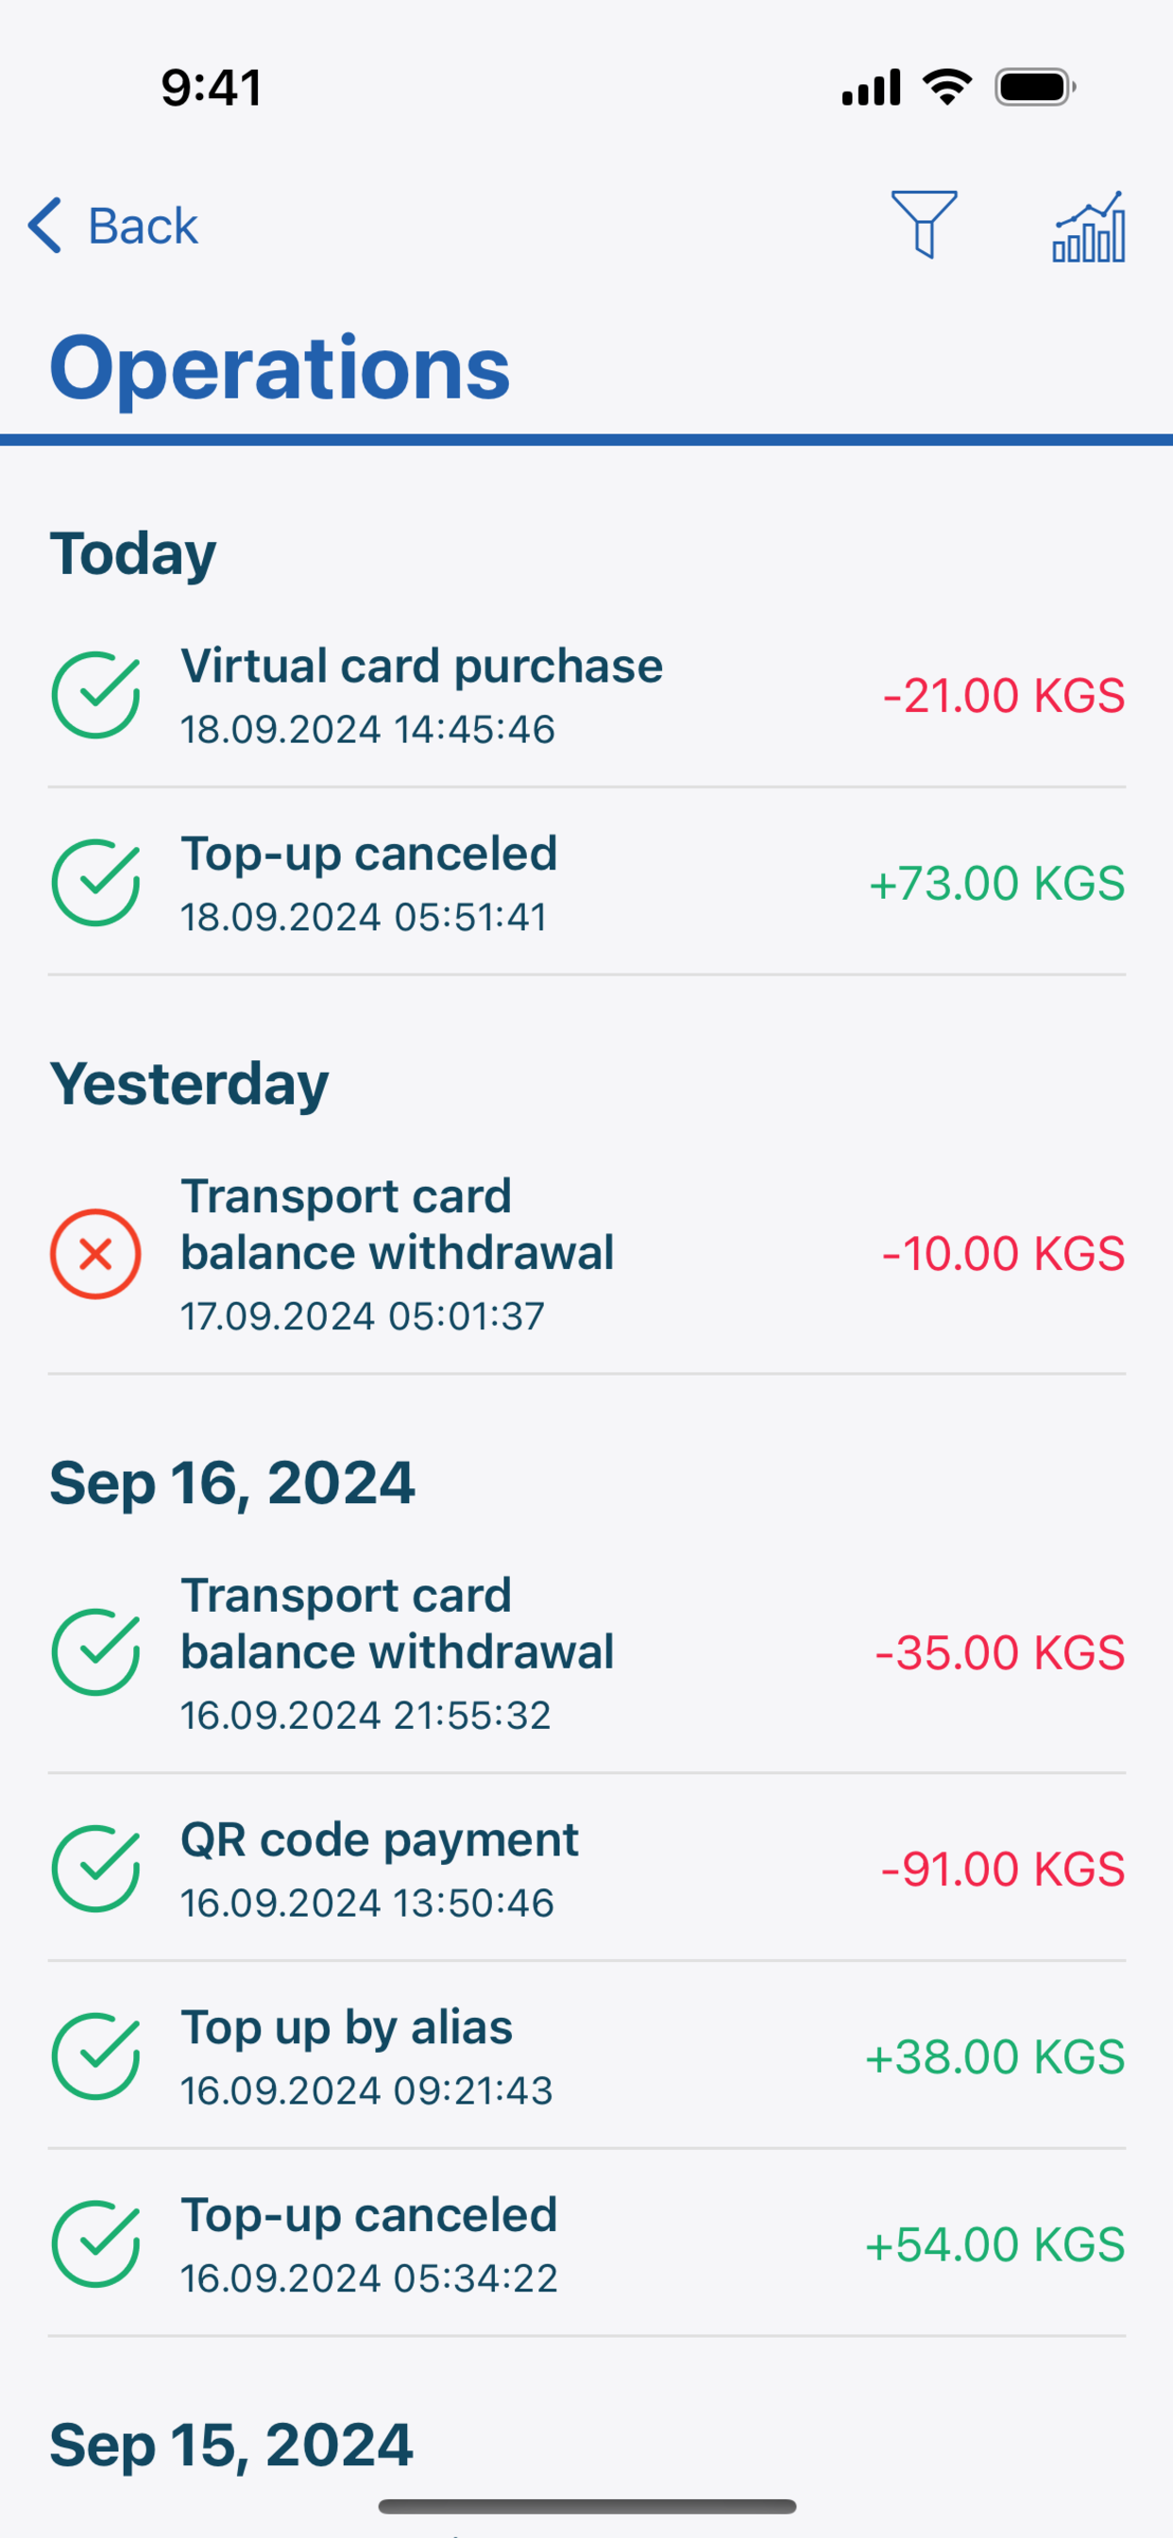Open the statistics chart icon
The image size is (1173, 2538).
point(1089,227)
